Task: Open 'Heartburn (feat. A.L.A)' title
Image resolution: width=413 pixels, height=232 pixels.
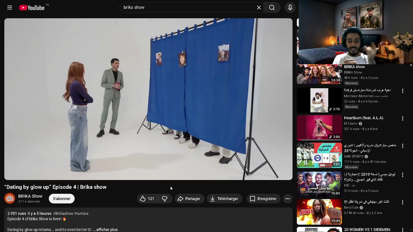Action: (364, 118)
